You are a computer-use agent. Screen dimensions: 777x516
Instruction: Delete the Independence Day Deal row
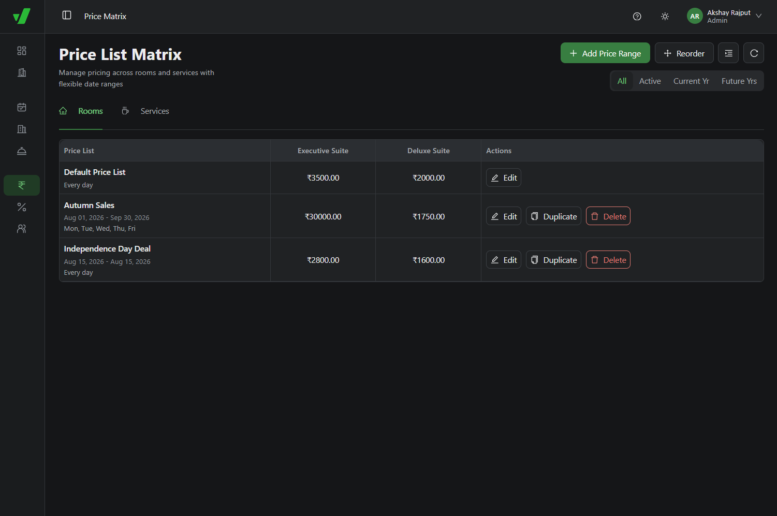(608, 260)
